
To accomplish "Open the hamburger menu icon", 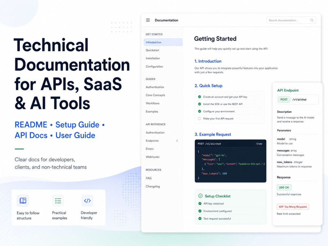I will tap(148, 20).
